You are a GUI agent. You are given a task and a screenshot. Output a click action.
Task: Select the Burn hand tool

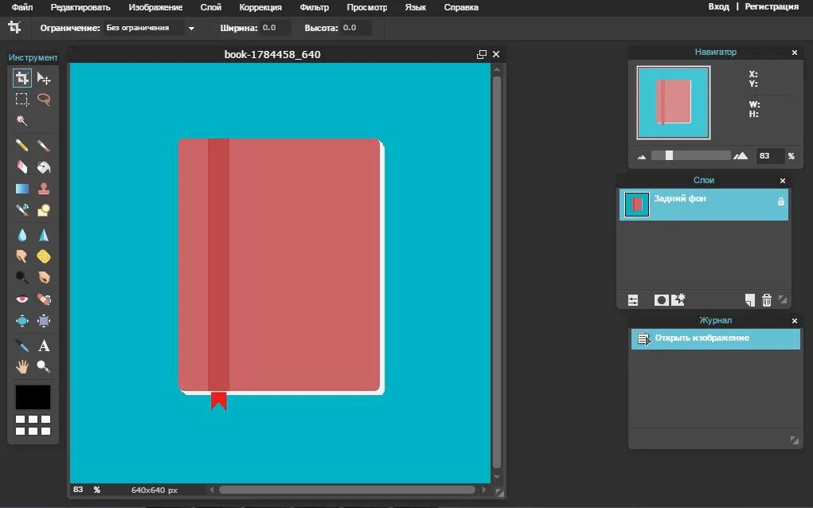click(44, 278)
